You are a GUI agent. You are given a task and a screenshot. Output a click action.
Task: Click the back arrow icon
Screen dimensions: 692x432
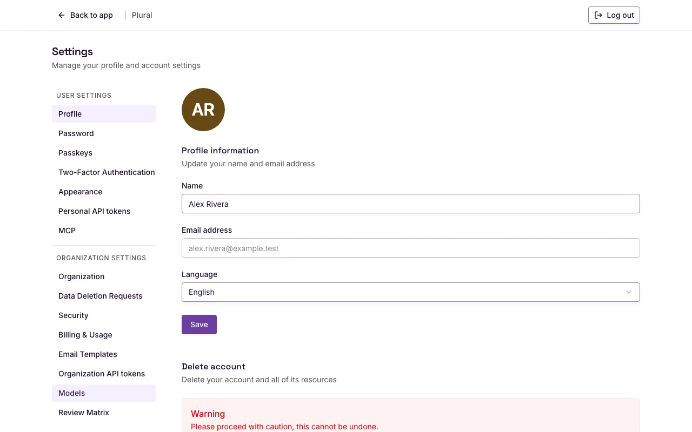tap(62, 15)
